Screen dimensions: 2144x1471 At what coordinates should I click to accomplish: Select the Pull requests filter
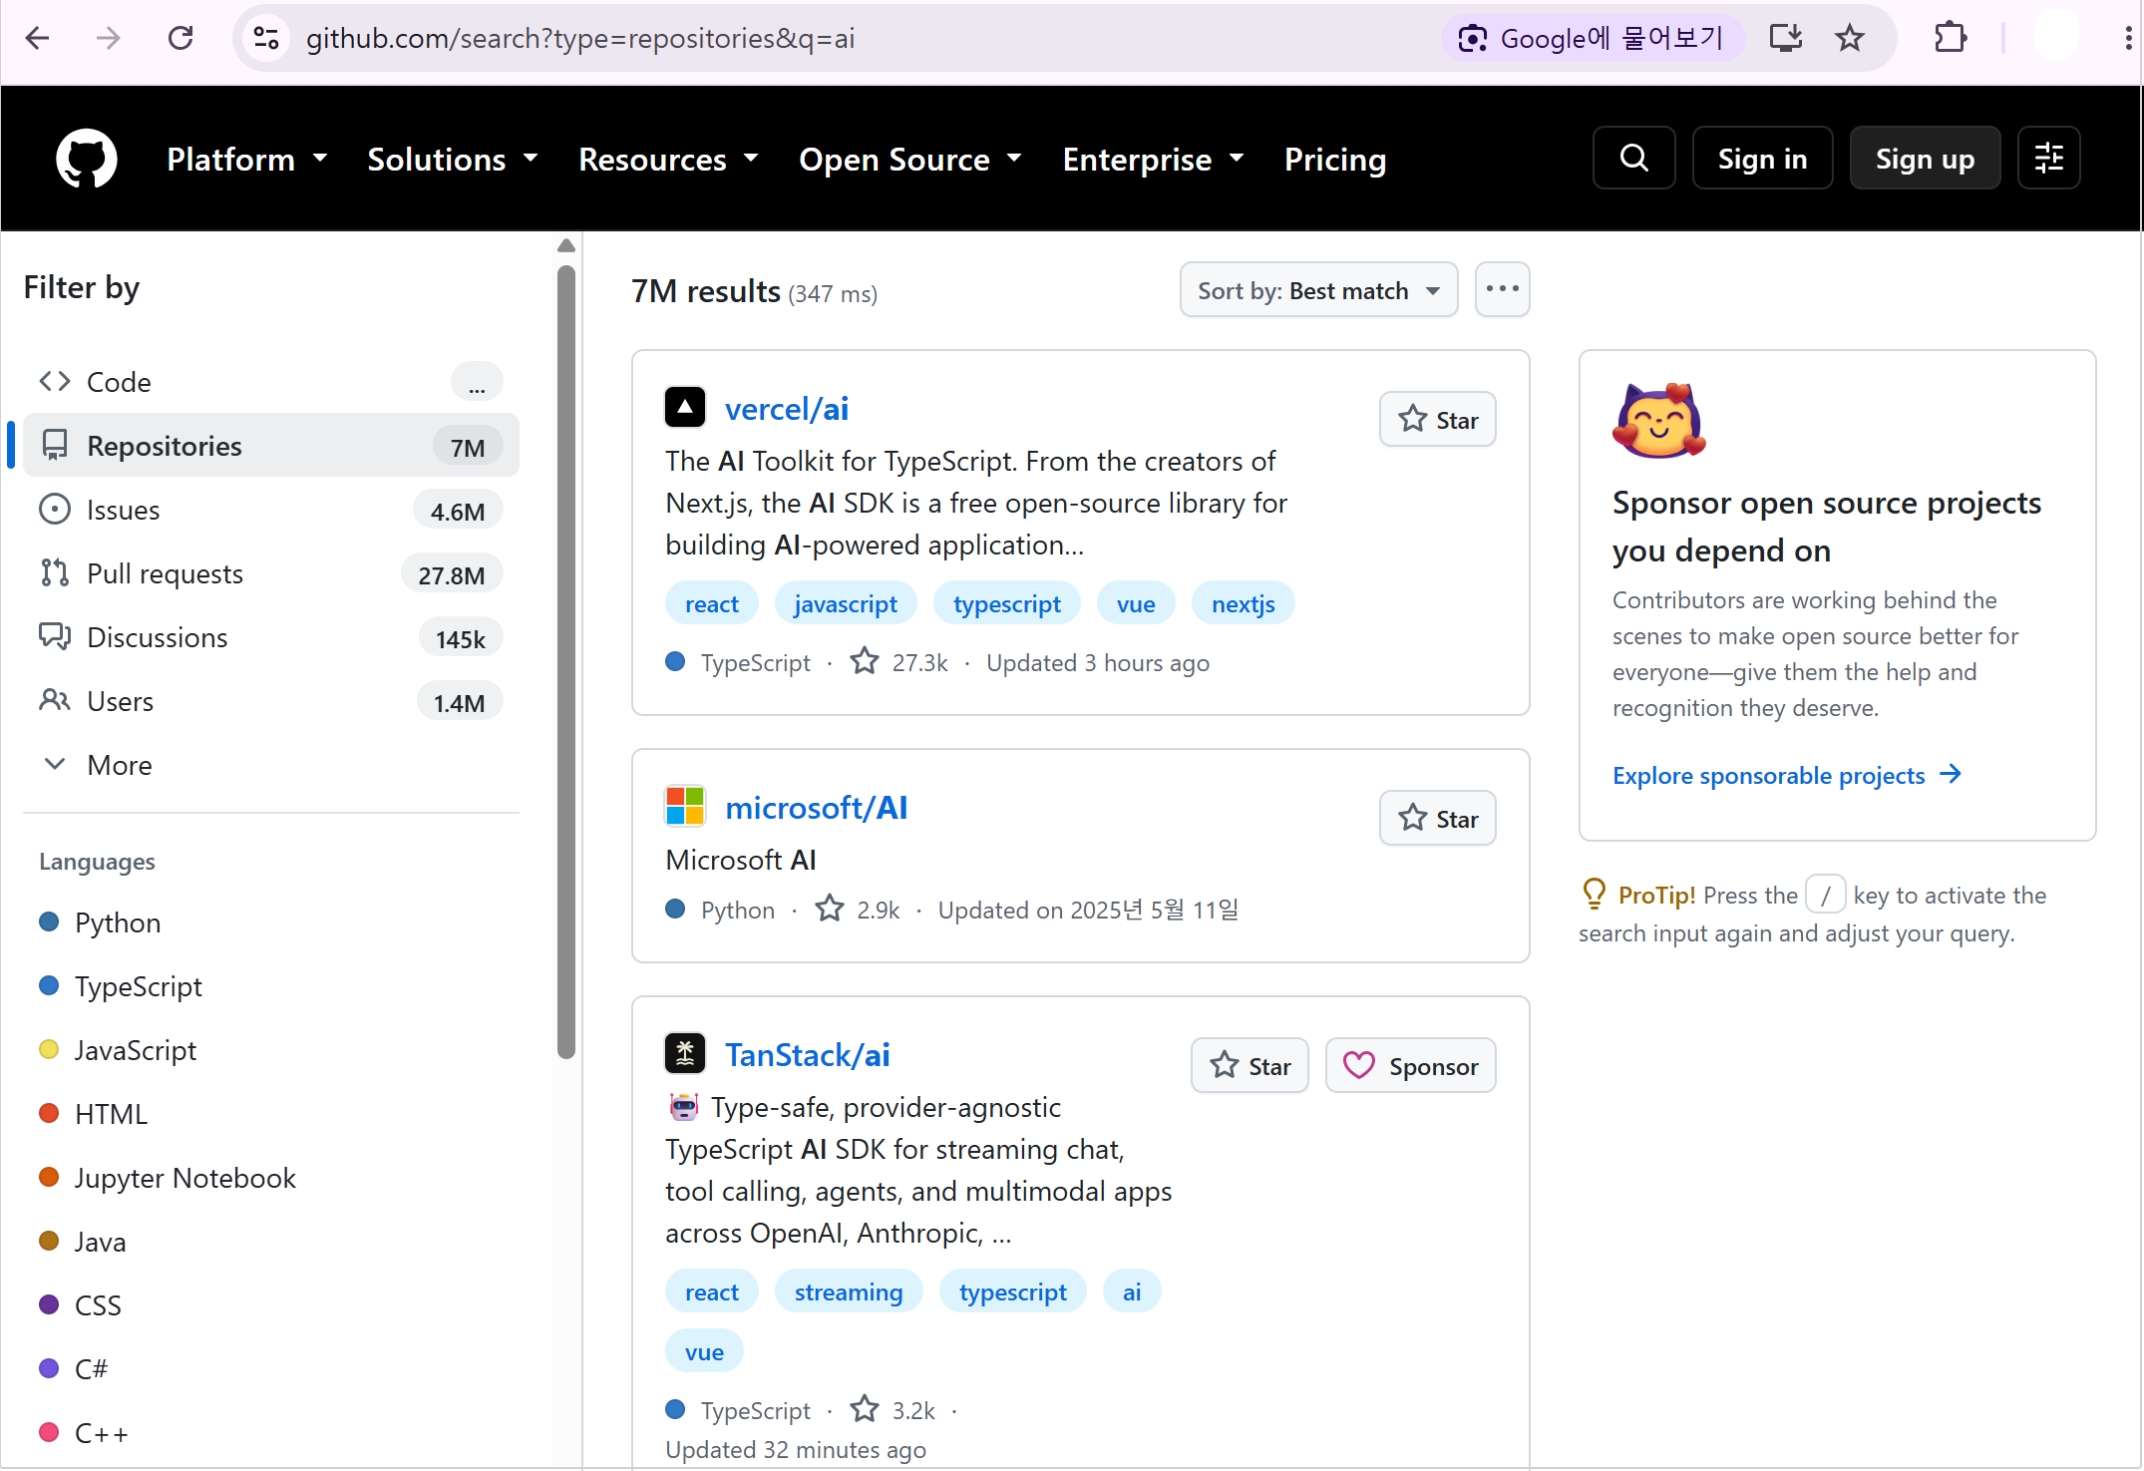click(x=271, y=573)
